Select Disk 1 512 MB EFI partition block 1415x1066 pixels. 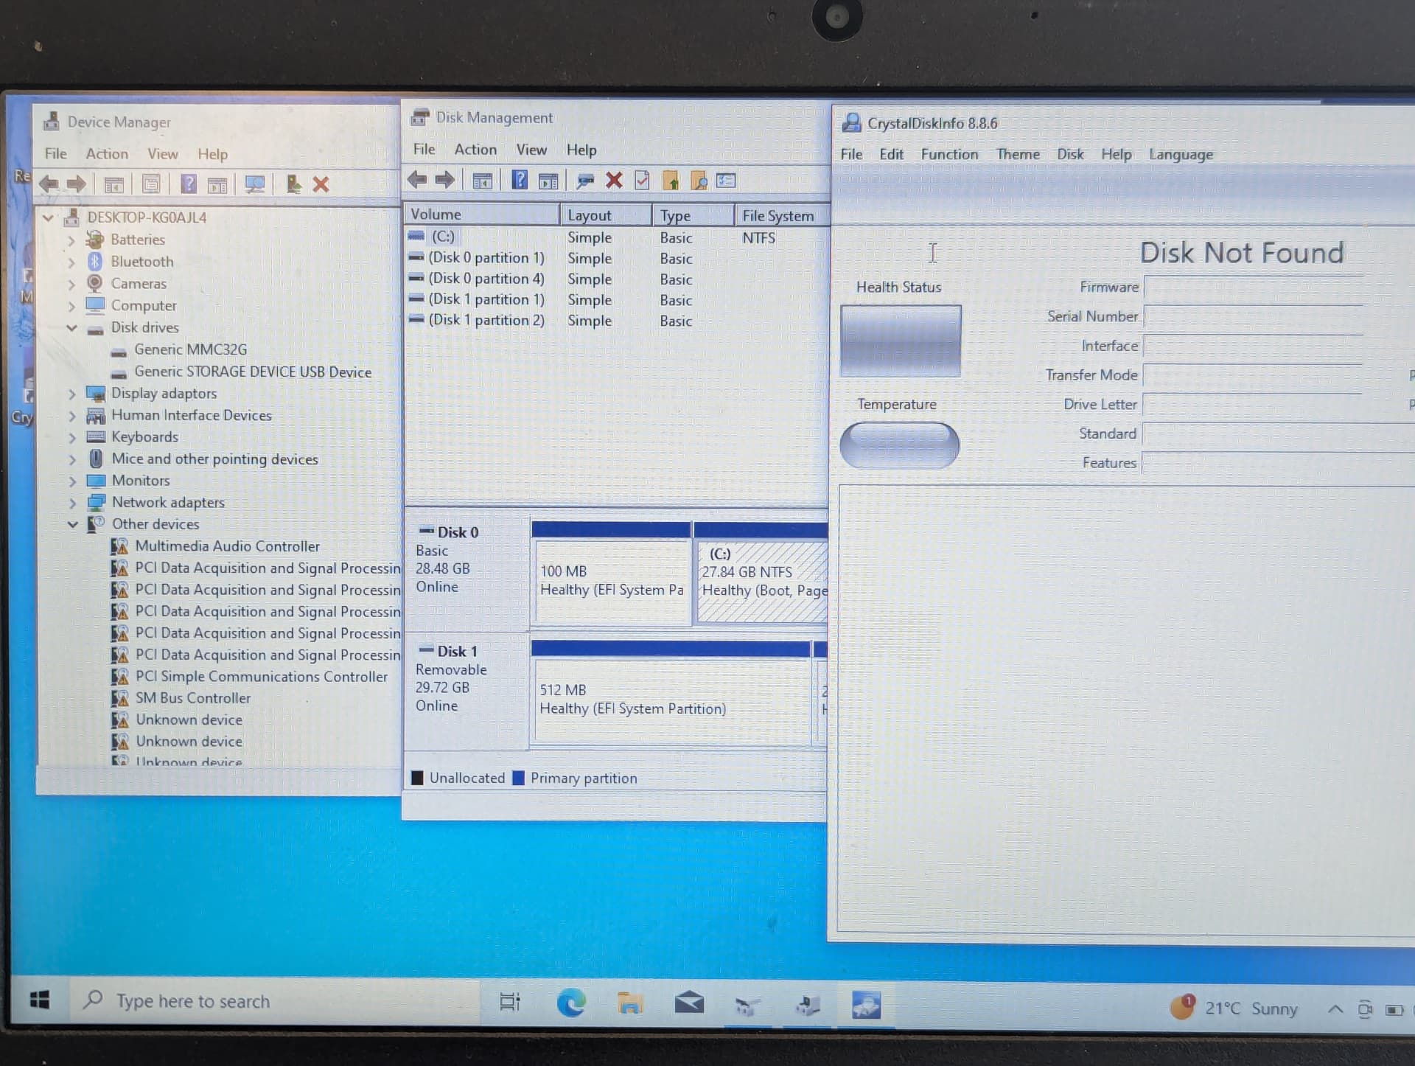click(672, 700)
